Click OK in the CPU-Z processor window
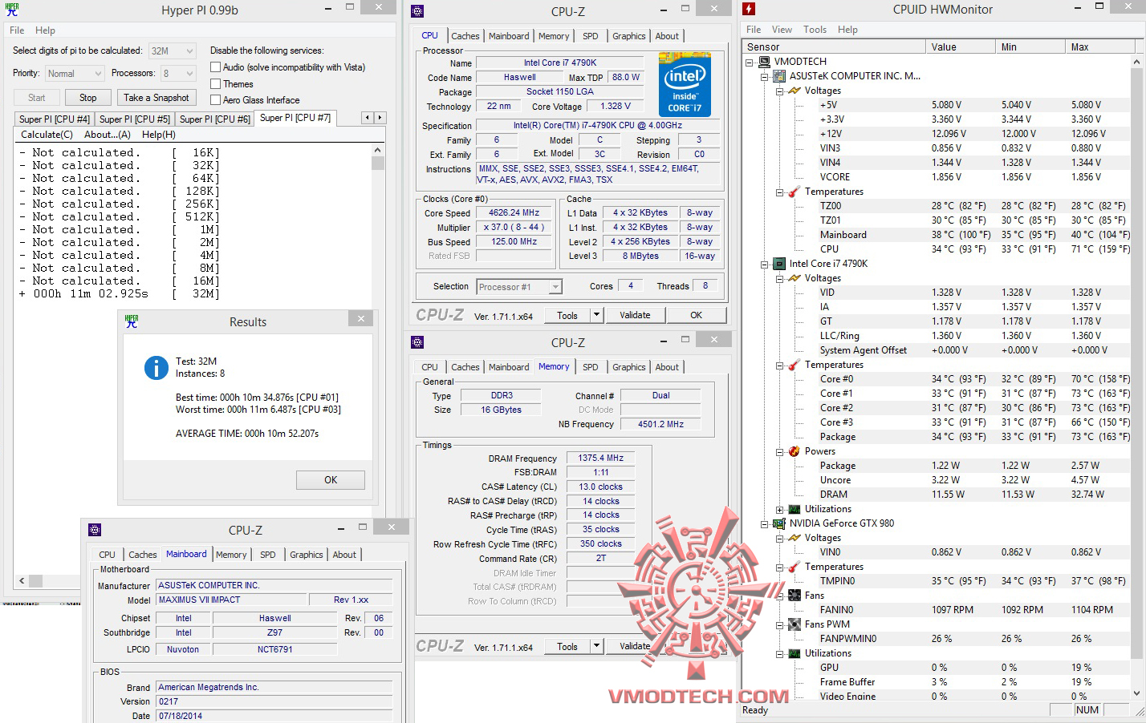The height and width of the screenshot is (723, 1146). (696, 315)
